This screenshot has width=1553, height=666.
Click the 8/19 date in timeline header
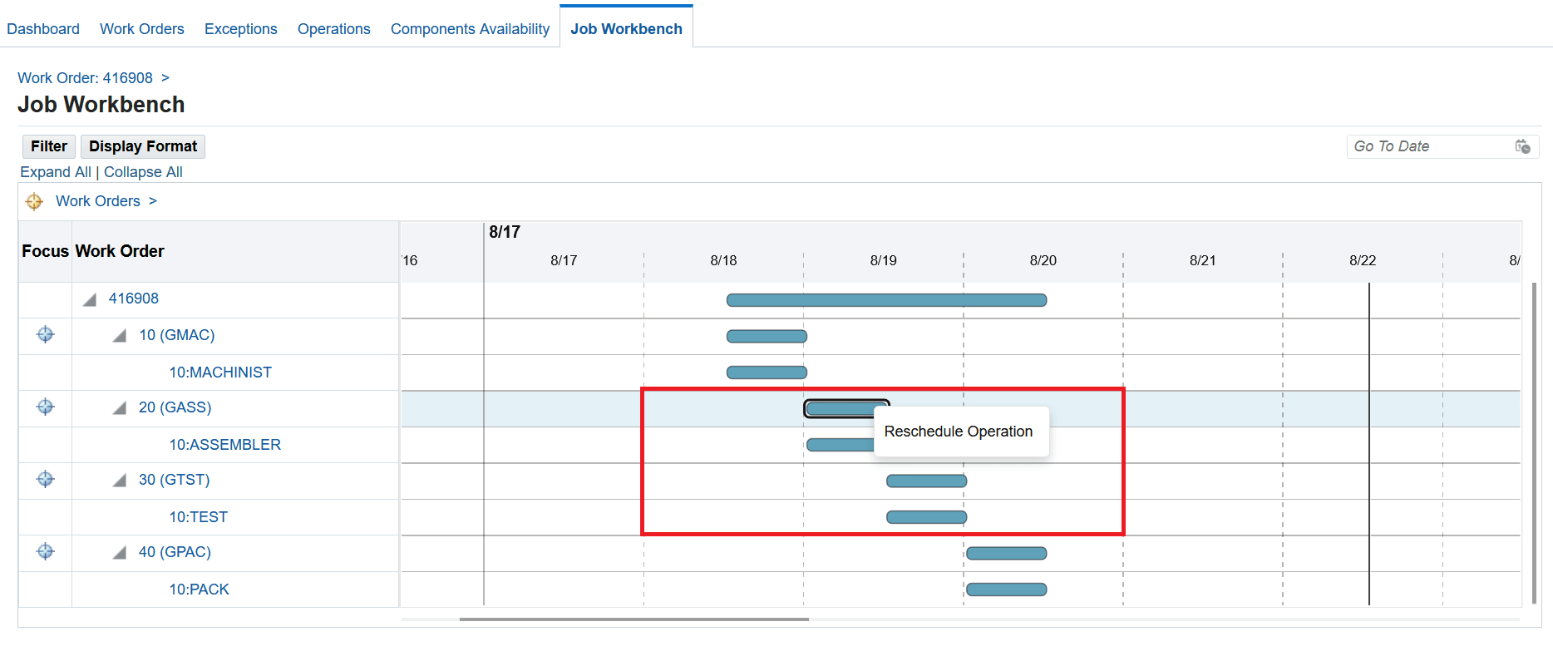point(883,260)
